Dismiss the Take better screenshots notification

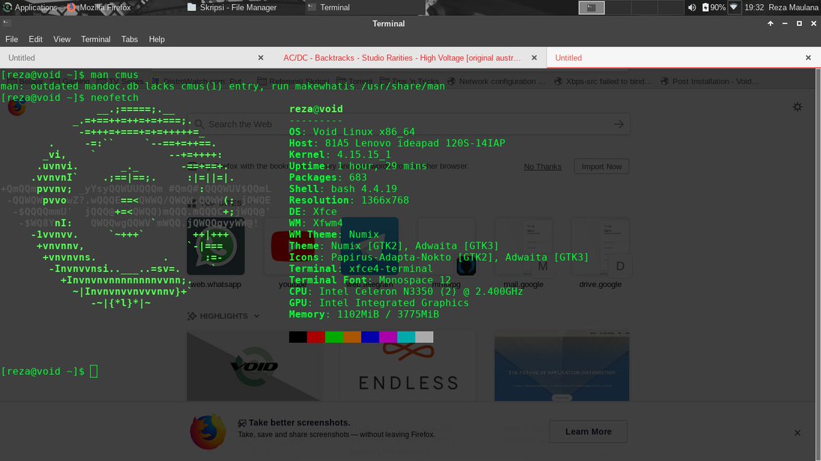(x=797, y=433)
